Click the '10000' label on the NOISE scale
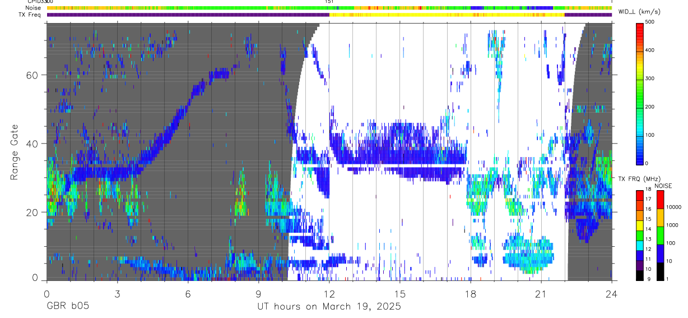688x318 pixels. 673,208
